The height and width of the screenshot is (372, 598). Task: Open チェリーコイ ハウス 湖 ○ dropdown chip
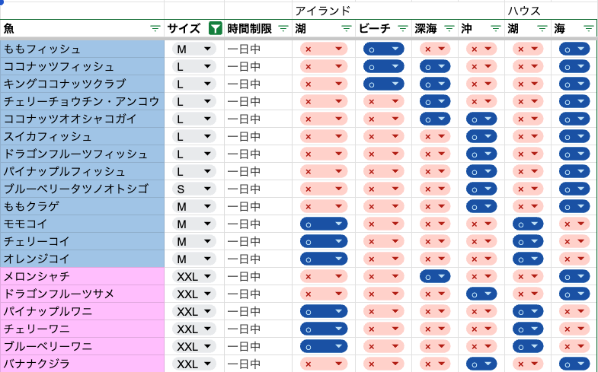pyautogui.click(x=528, y=241)
